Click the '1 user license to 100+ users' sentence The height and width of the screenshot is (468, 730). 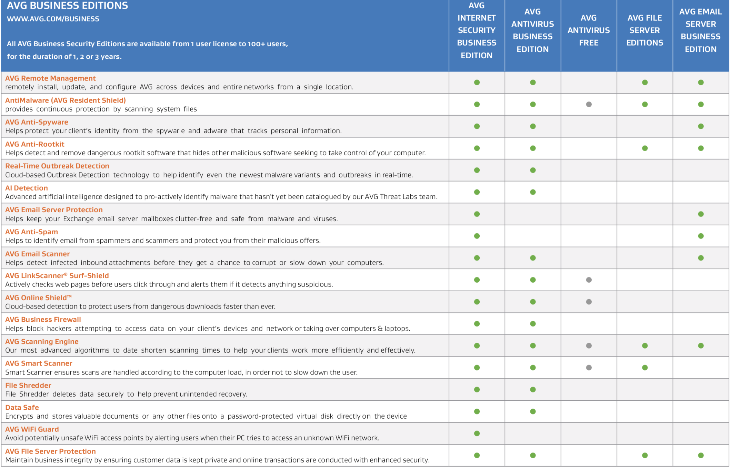[x=148, y=44]
